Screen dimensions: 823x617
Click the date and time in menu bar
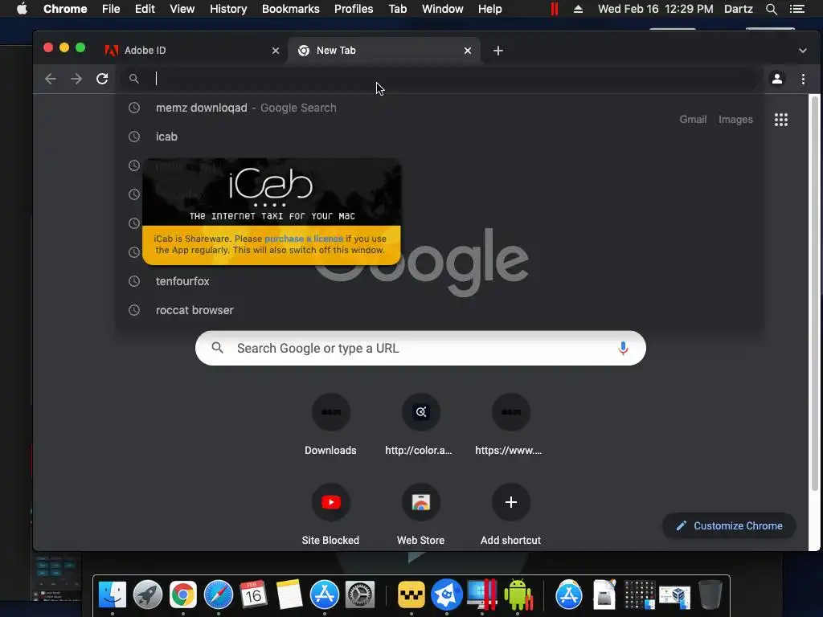(656, 9)
